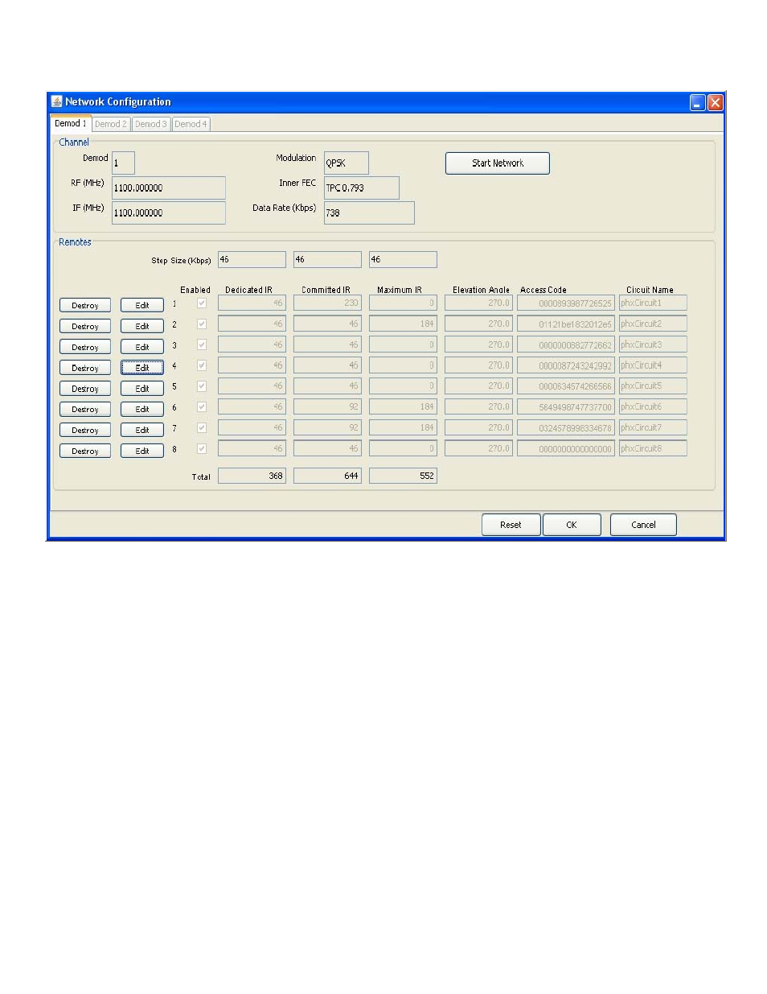
Task: Click Circuit Name phxCircuit8 field
Action: pyautogui.click(x=653, y=449)
